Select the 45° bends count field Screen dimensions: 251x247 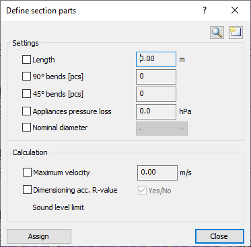coord(156,94)
